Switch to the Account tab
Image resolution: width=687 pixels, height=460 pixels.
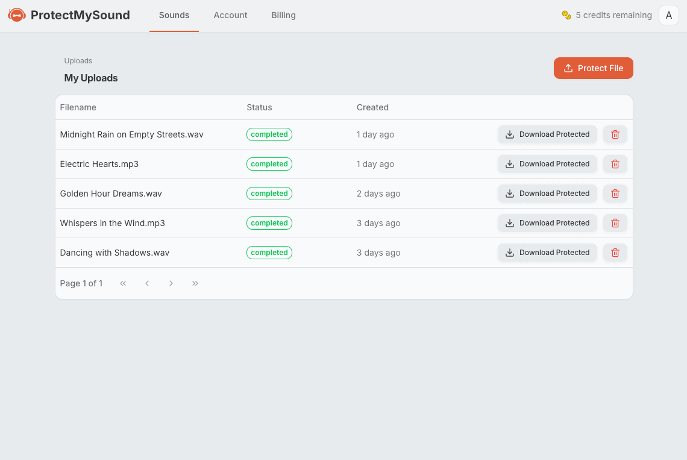pos(230,15)
